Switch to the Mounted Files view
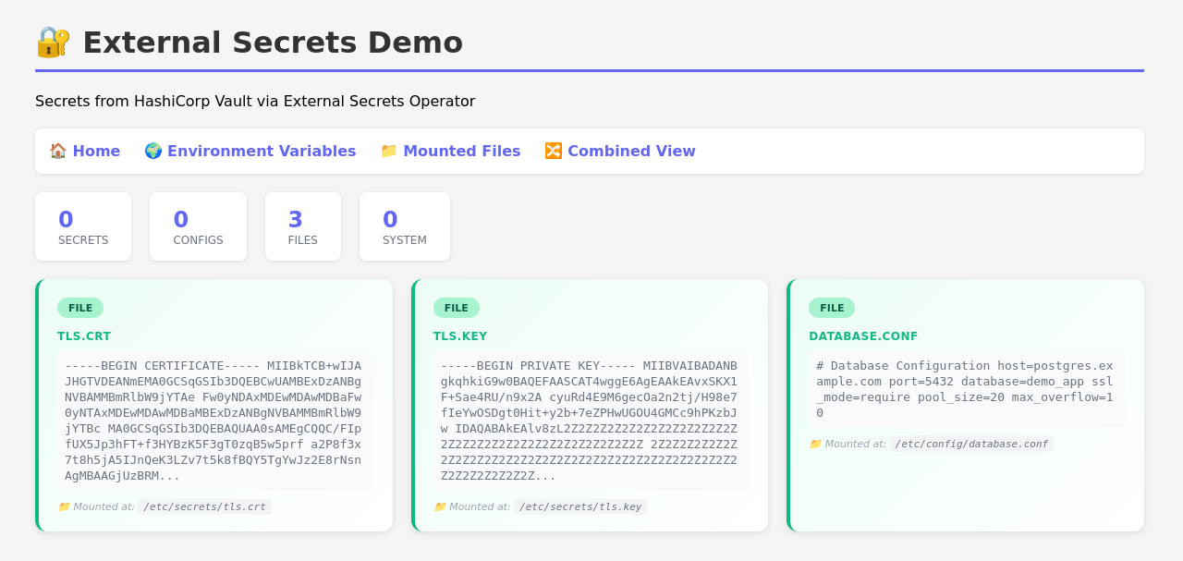Viewport: 1183px width, 561px height. click(461, 151)
